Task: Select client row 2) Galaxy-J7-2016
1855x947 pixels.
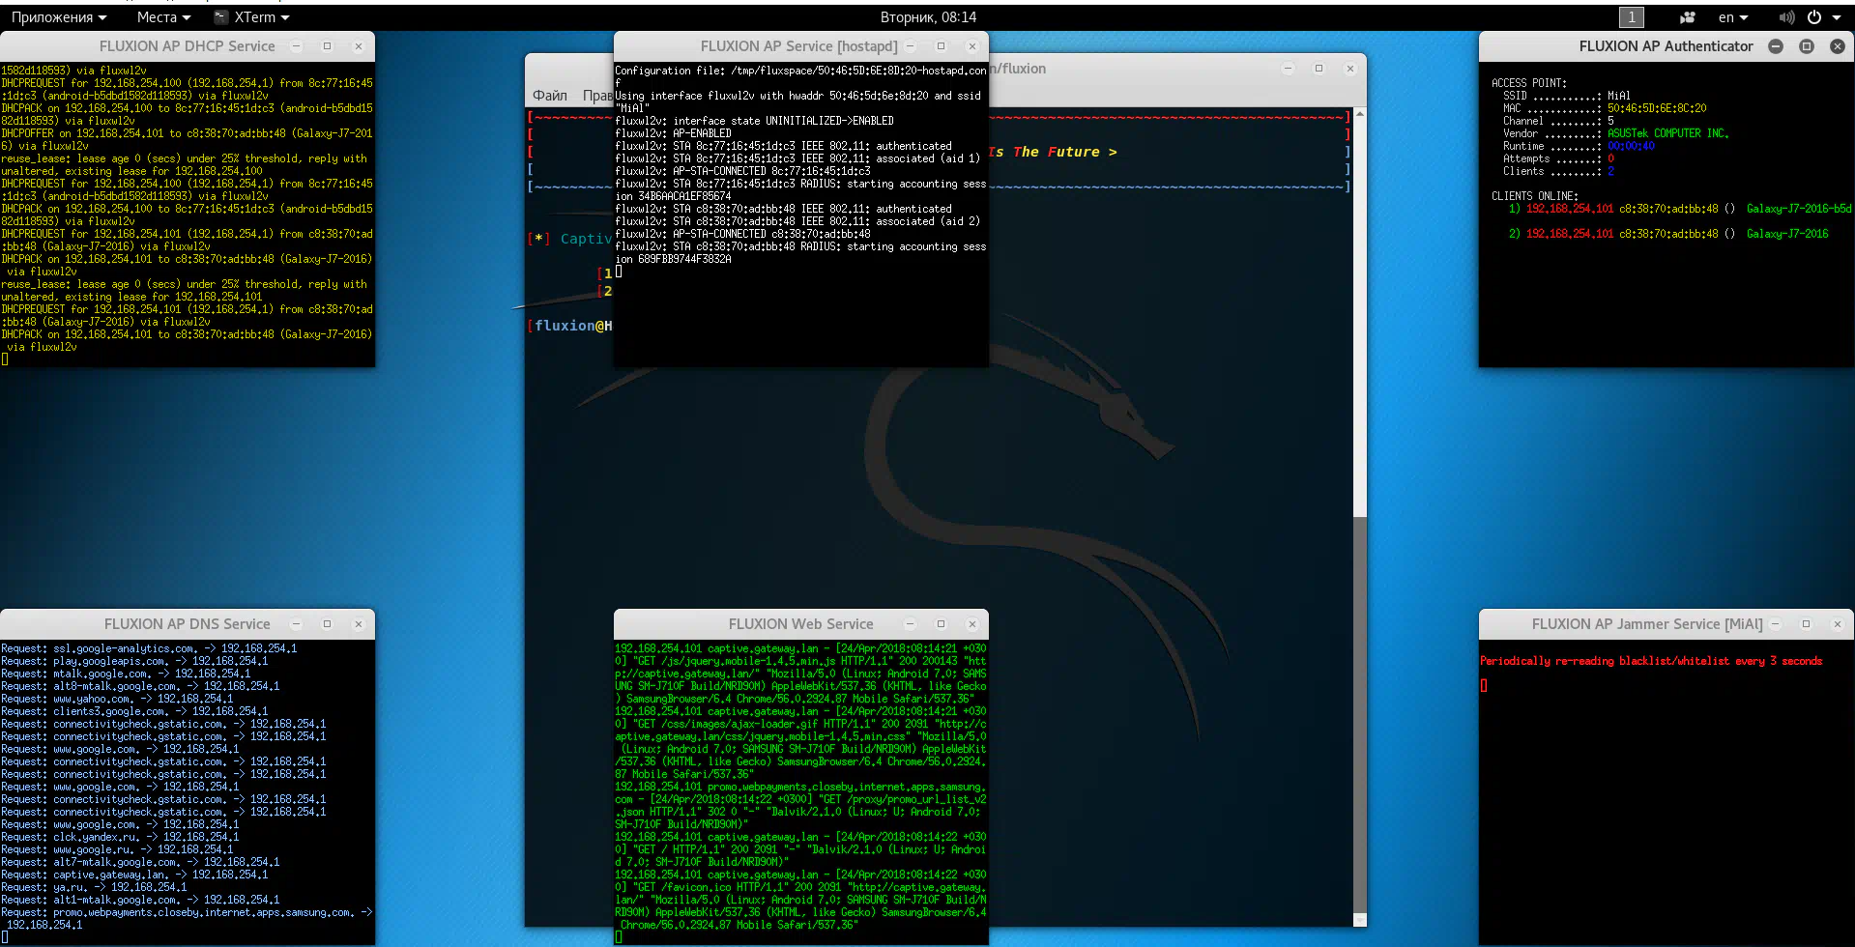Action: pyautogui.click(x=1668, y=234)
